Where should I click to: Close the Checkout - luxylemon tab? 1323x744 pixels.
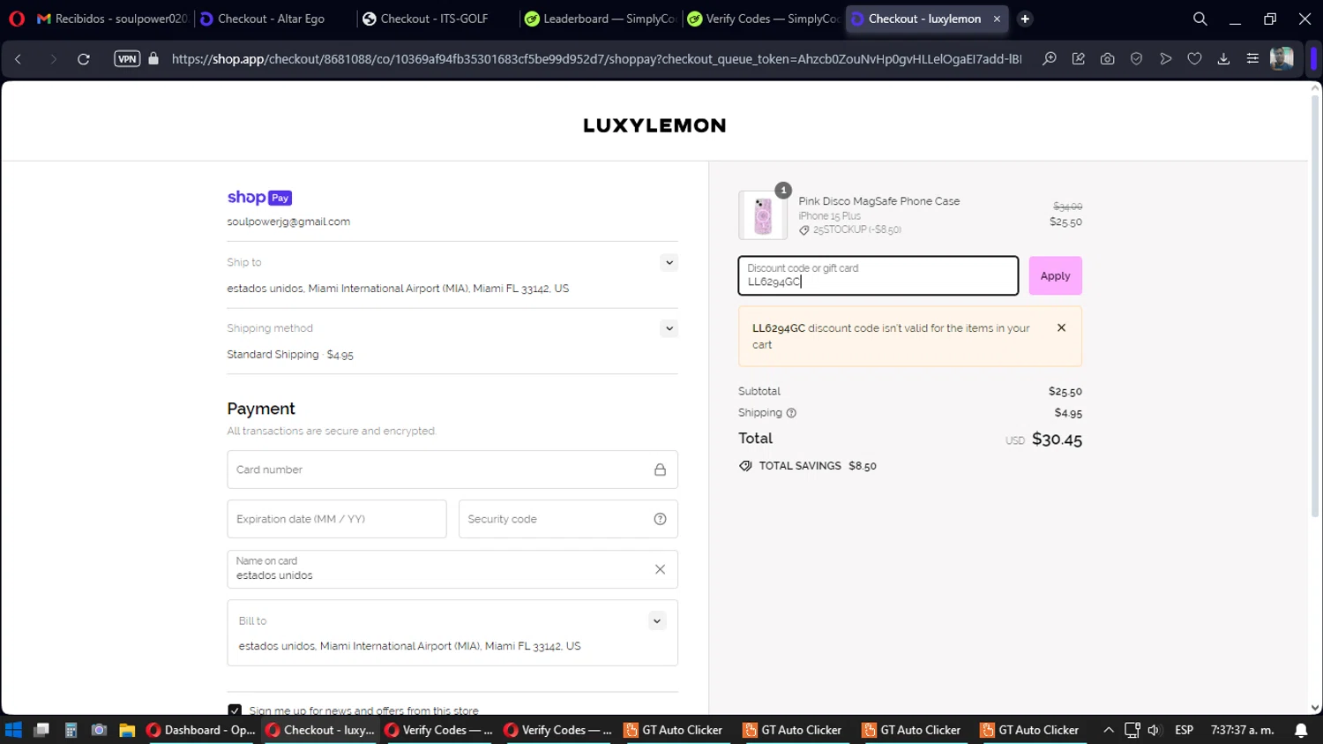pos(997,19)
